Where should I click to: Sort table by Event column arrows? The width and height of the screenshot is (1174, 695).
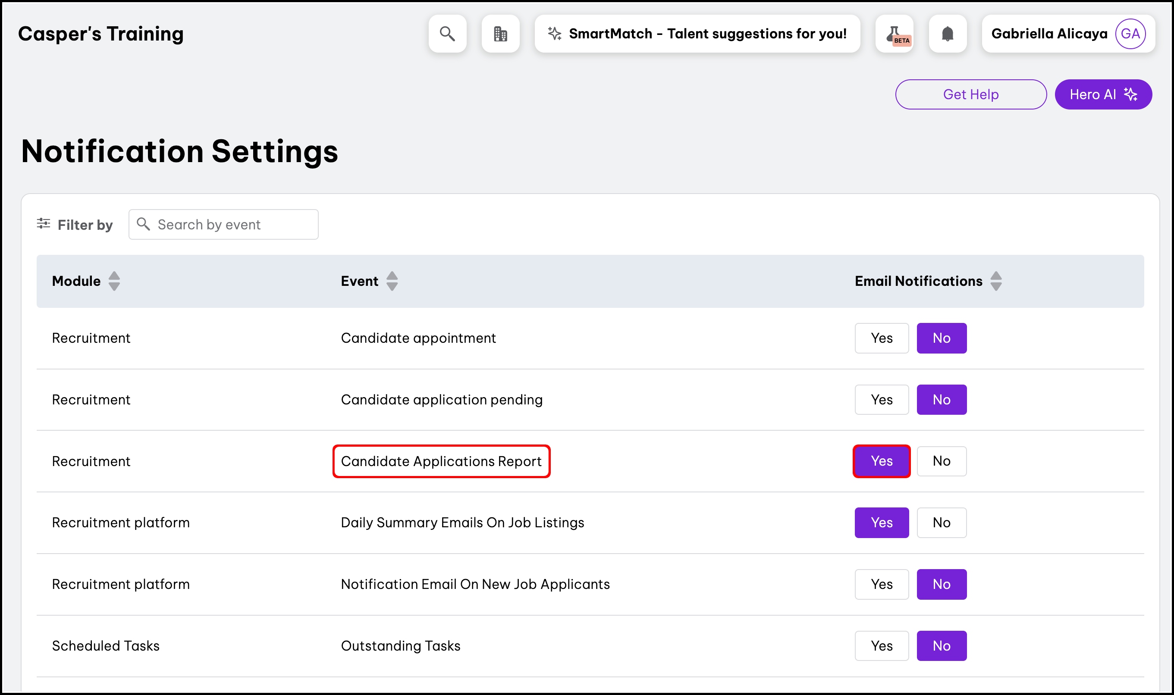point(392,281)
